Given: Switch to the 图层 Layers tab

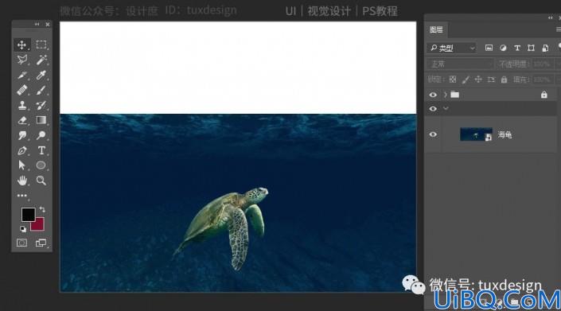Looking at the screenshot, I should [436, 29].
